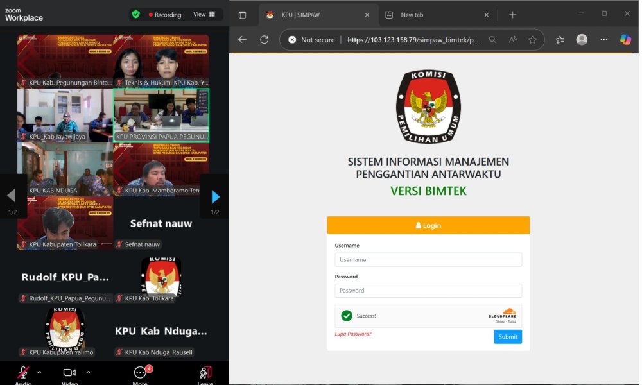This screenshot has width=642, height=385.
Task: Click the Zoom encryption shield icon
Action: pos(135,14)
